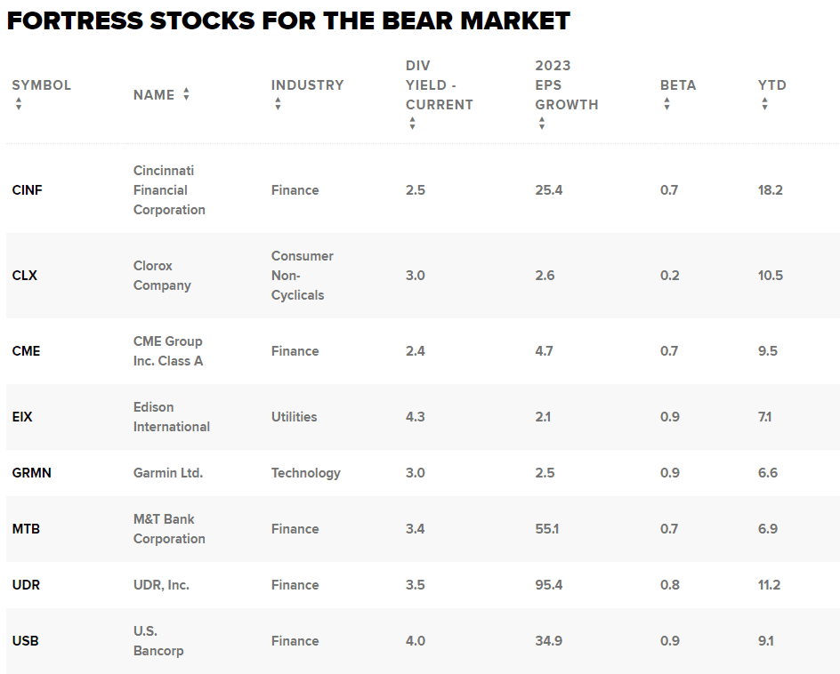Sort table by YTD arrow icon

click(x=764, y=104)
